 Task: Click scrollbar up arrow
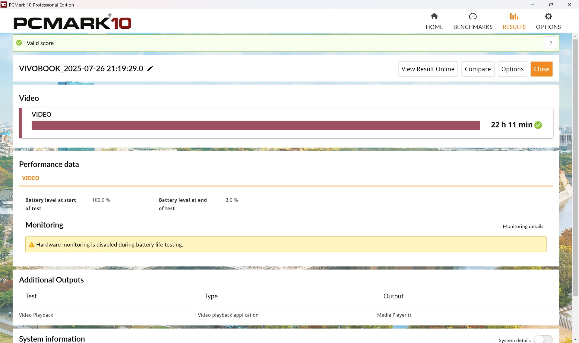point(575,36)
